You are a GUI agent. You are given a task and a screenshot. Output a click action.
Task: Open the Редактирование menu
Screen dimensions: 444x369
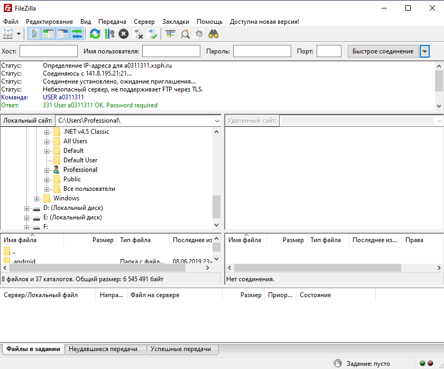[49, 22]
